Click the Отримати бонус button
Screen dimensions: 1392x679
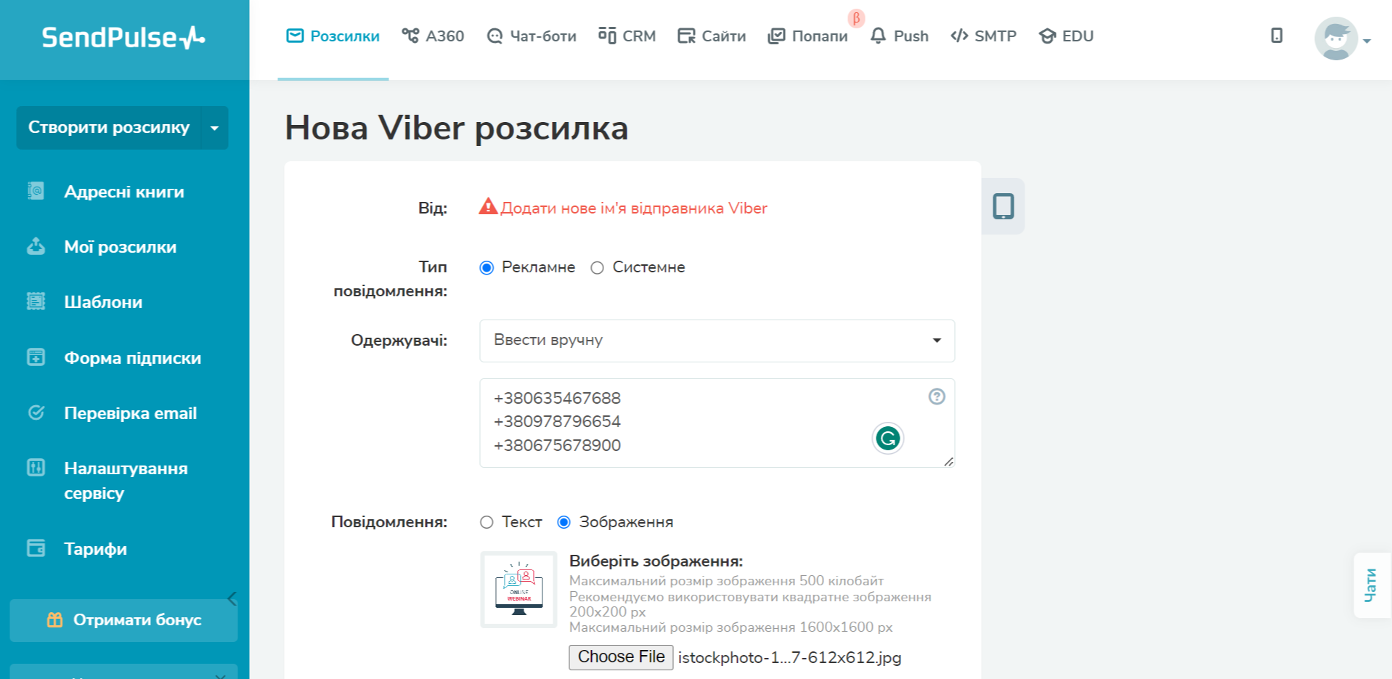[123, 620]
